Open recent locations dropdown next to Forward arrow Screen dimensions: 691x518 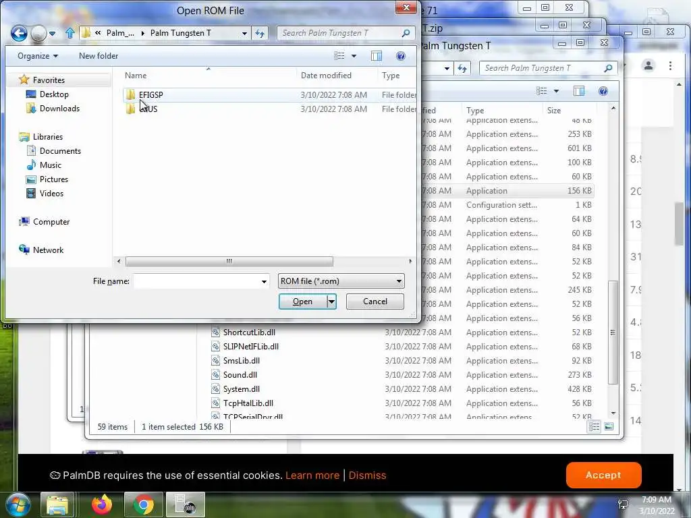point(52,34)
